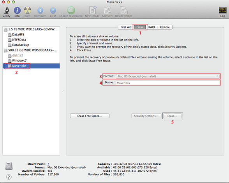Click the Unmount toolbar icon
Viewport: 229px width, 183px height.
[41, 11]
